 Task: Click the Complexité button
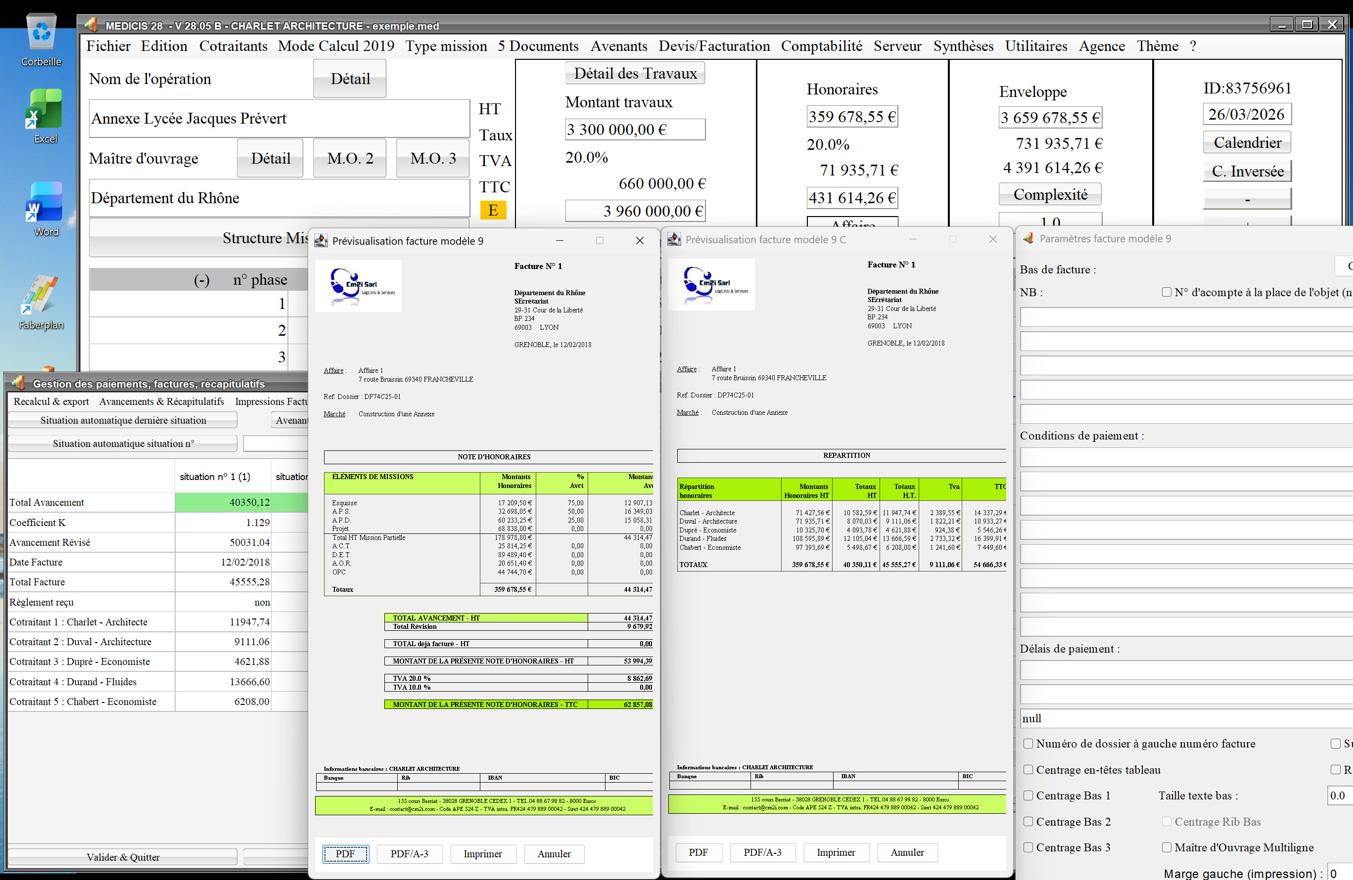1050,194
